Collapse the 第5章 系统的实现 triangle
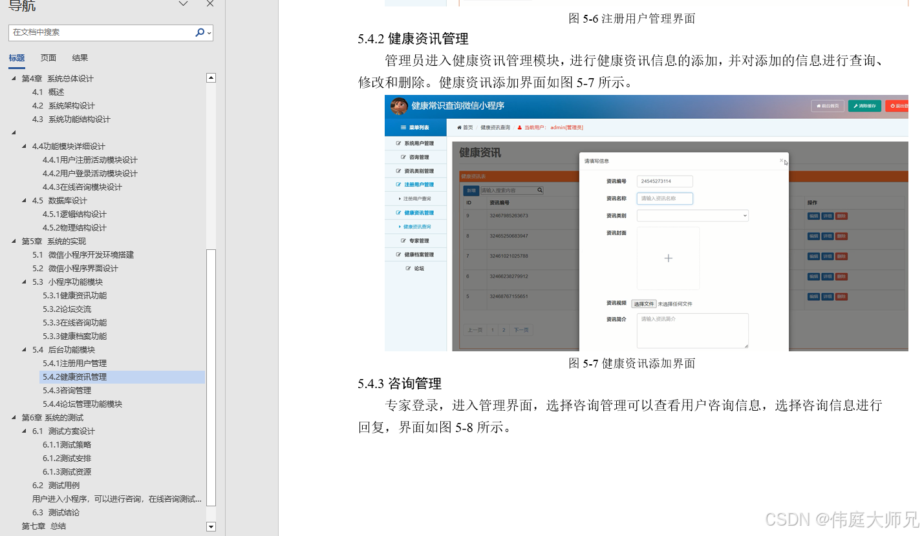 pos(14,242)
